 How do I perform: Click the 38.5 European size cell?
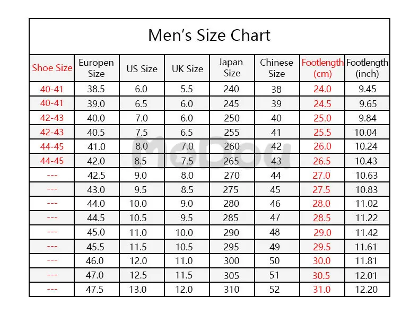click(96, 89)
